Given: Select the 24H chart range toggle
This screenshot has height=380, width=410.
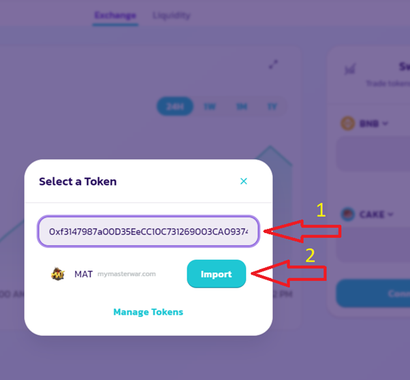Looking at the screenshot, I should pyautogui.click(x=175, y=106).
